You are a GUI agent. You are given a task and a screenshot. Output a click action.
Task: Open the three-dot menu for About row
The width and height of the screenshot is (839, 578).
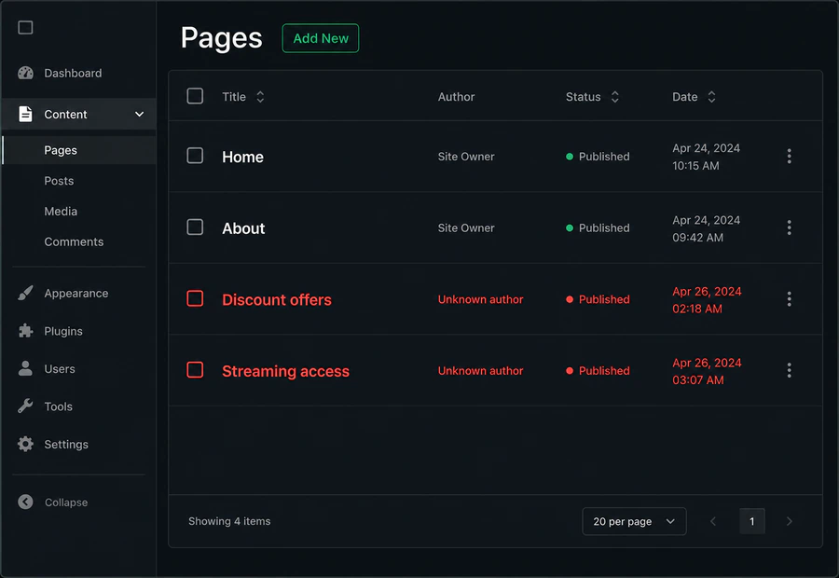click(789, 227)
